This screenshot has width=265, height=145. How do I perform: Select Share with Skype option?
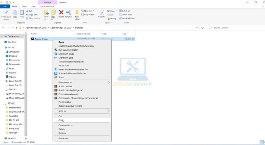click(x=66, y=54)
